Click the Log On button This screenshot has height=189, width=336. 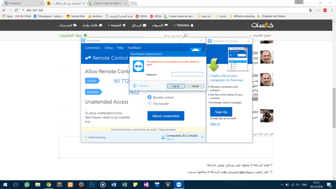pyautogui.click(x=176, y=86)
